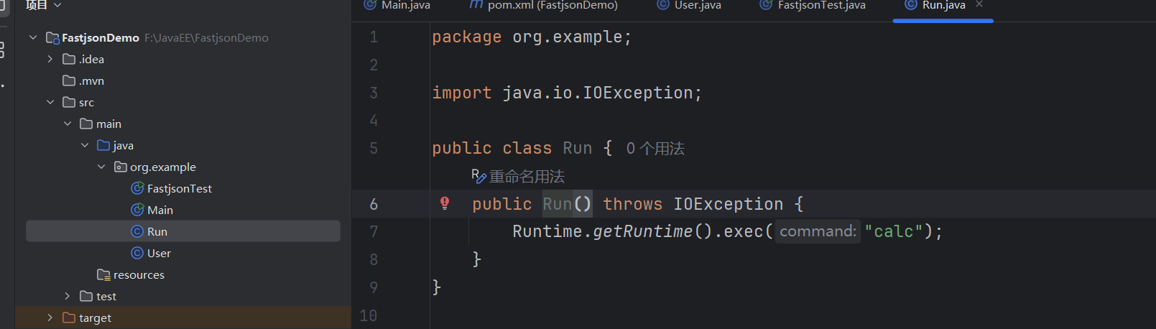Click the test folder icon

[86, 296]
